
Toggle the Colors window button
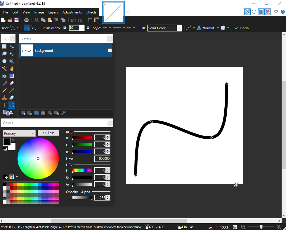click(x=268, y=12)
